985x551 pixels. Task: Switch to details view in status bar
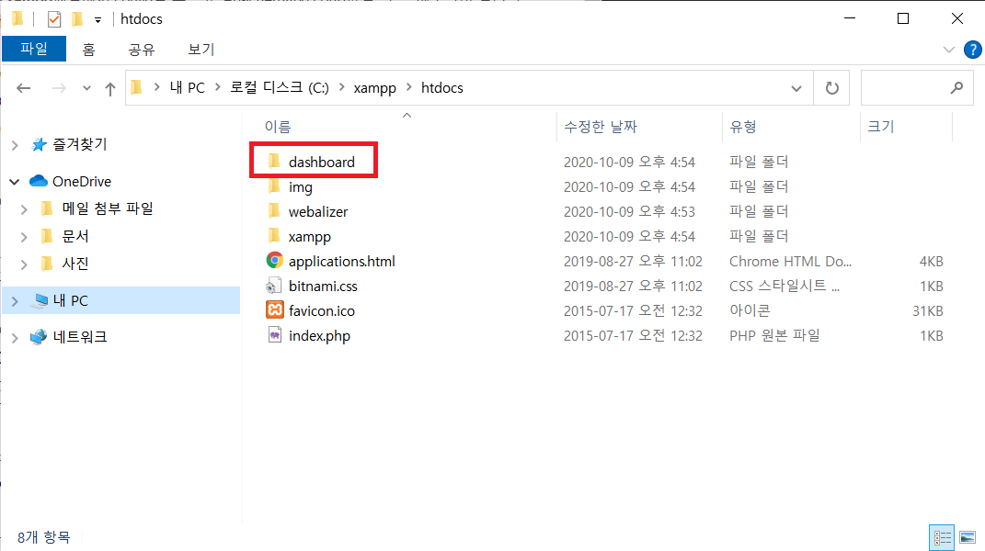pos(942,538)
